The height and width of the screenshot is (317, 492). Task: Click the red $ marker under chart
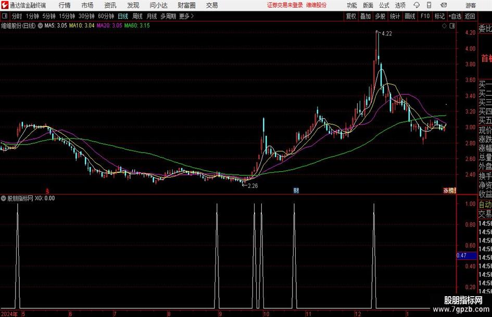[47, 191]
